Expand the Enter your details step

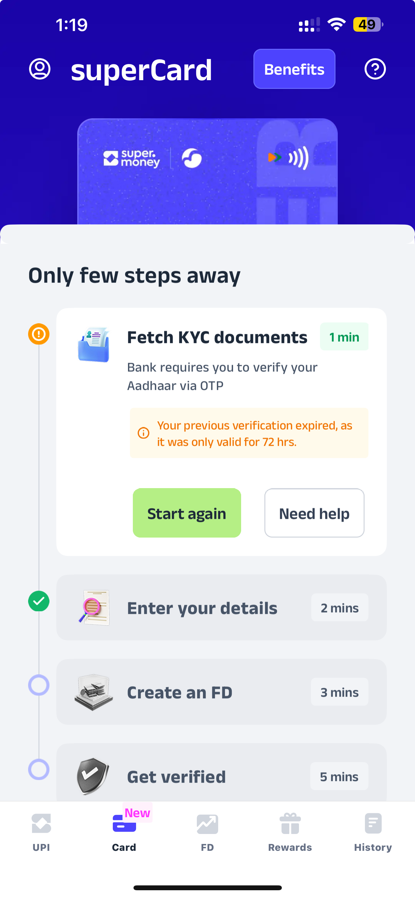coord(221,608)
